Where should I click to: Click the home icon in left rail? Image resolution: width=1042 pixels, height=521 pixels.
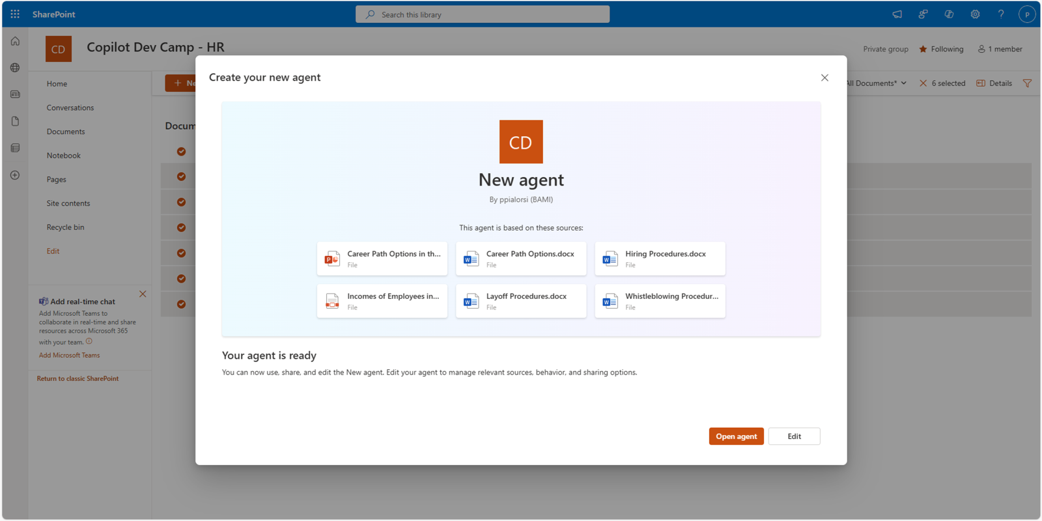15,41
